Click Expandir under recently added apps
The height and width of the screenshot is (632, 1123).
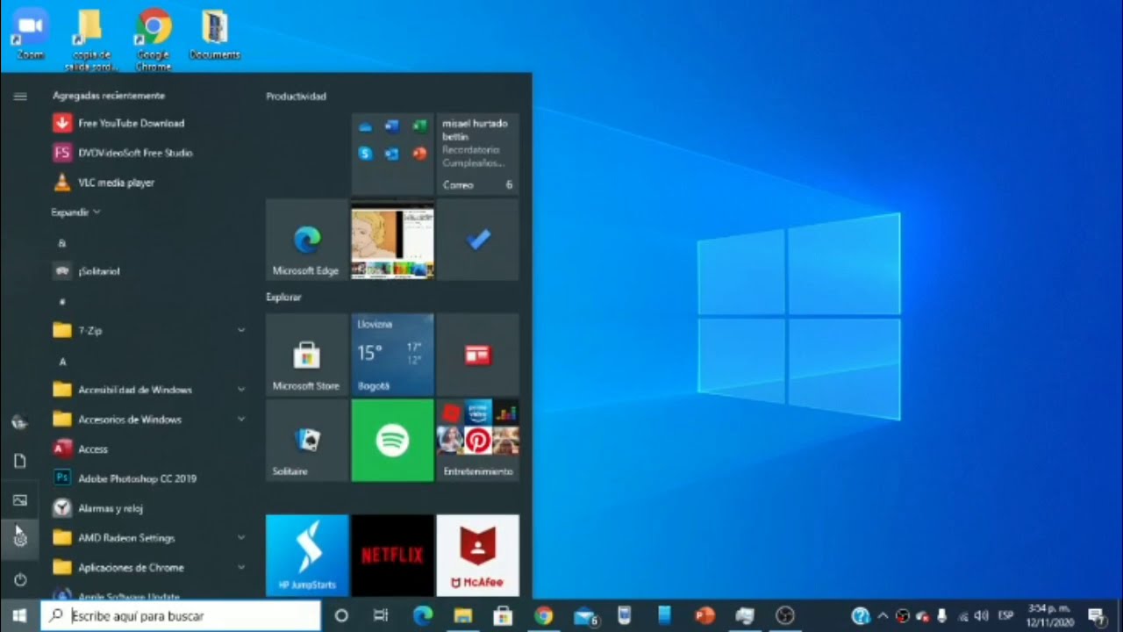pos(75,212)
